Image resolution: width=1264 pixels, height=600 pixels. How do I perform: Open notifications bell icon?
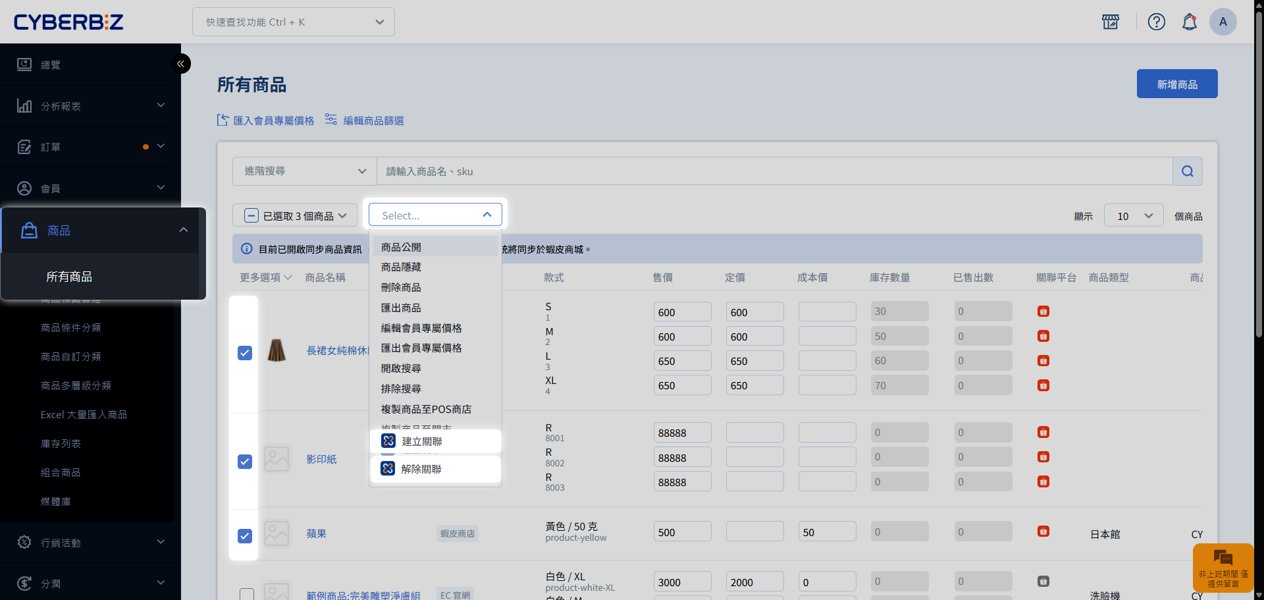1189,22
